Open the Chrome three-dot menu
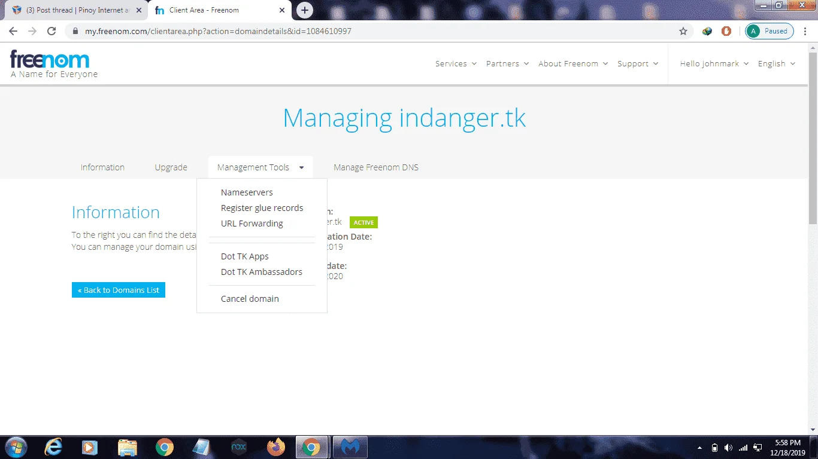This screenshot has width=818, height=459. point(805,31)
